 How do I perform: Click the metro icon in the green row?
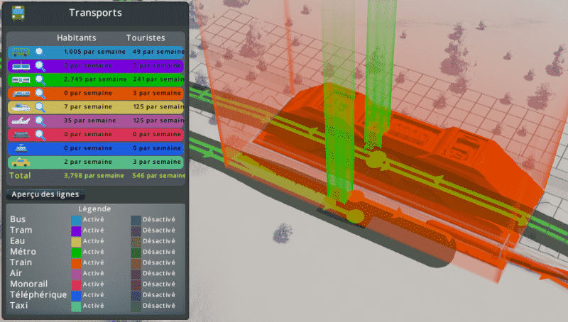coord(21,79)
